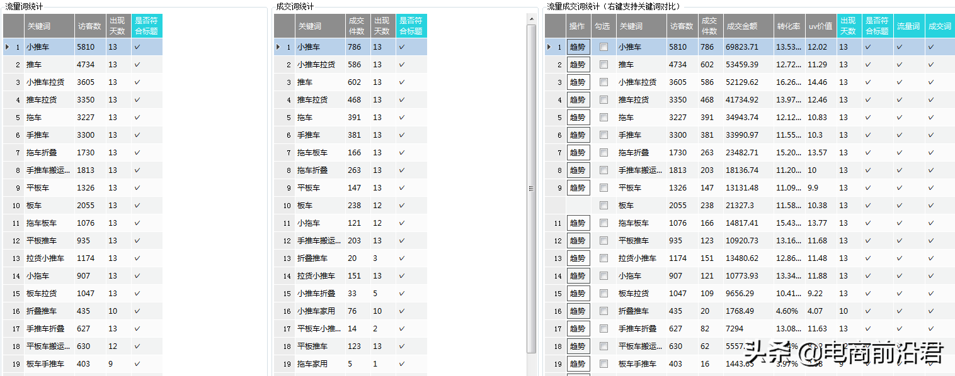Click uv价值 cell 13.77
This screenshot has width=955, height=376.
(821, 223)
